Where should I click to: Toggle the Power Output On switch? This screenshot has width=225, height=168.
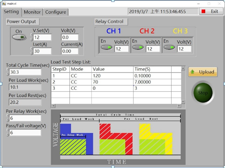(x=19, y=37)
